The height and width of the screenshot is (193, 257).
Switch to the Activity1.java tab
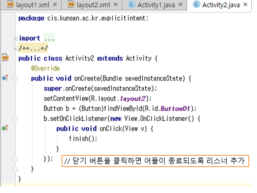pyautogui.click(x=156, y=5)
